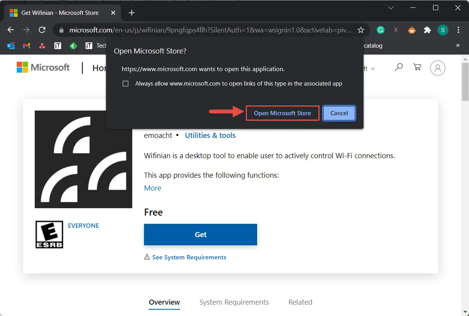Screen dimensions: 469x316
Task: Click text "This app provides the following functions:"
Action: coord(211,175)
